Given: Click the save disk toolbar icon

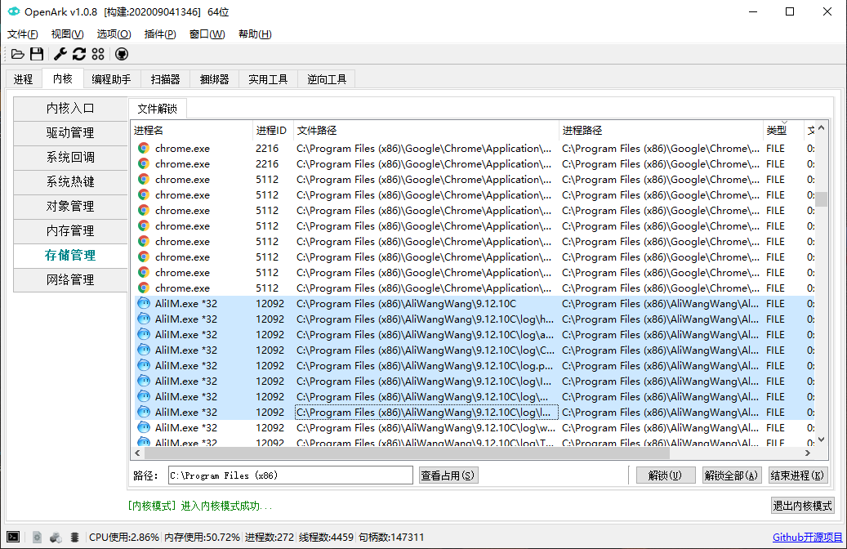Looking at the screenshot, I should click(x=37, y=54).
